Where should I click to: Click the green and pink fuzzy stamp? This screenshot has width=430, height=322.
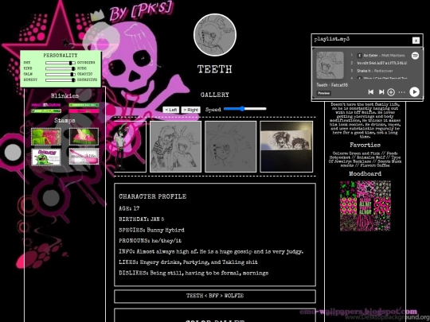[46, 137]
